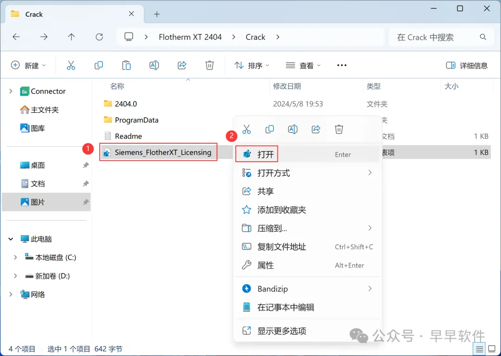
Task: Click the Share icon in the toolbar
Action: [x=182, y=65]
